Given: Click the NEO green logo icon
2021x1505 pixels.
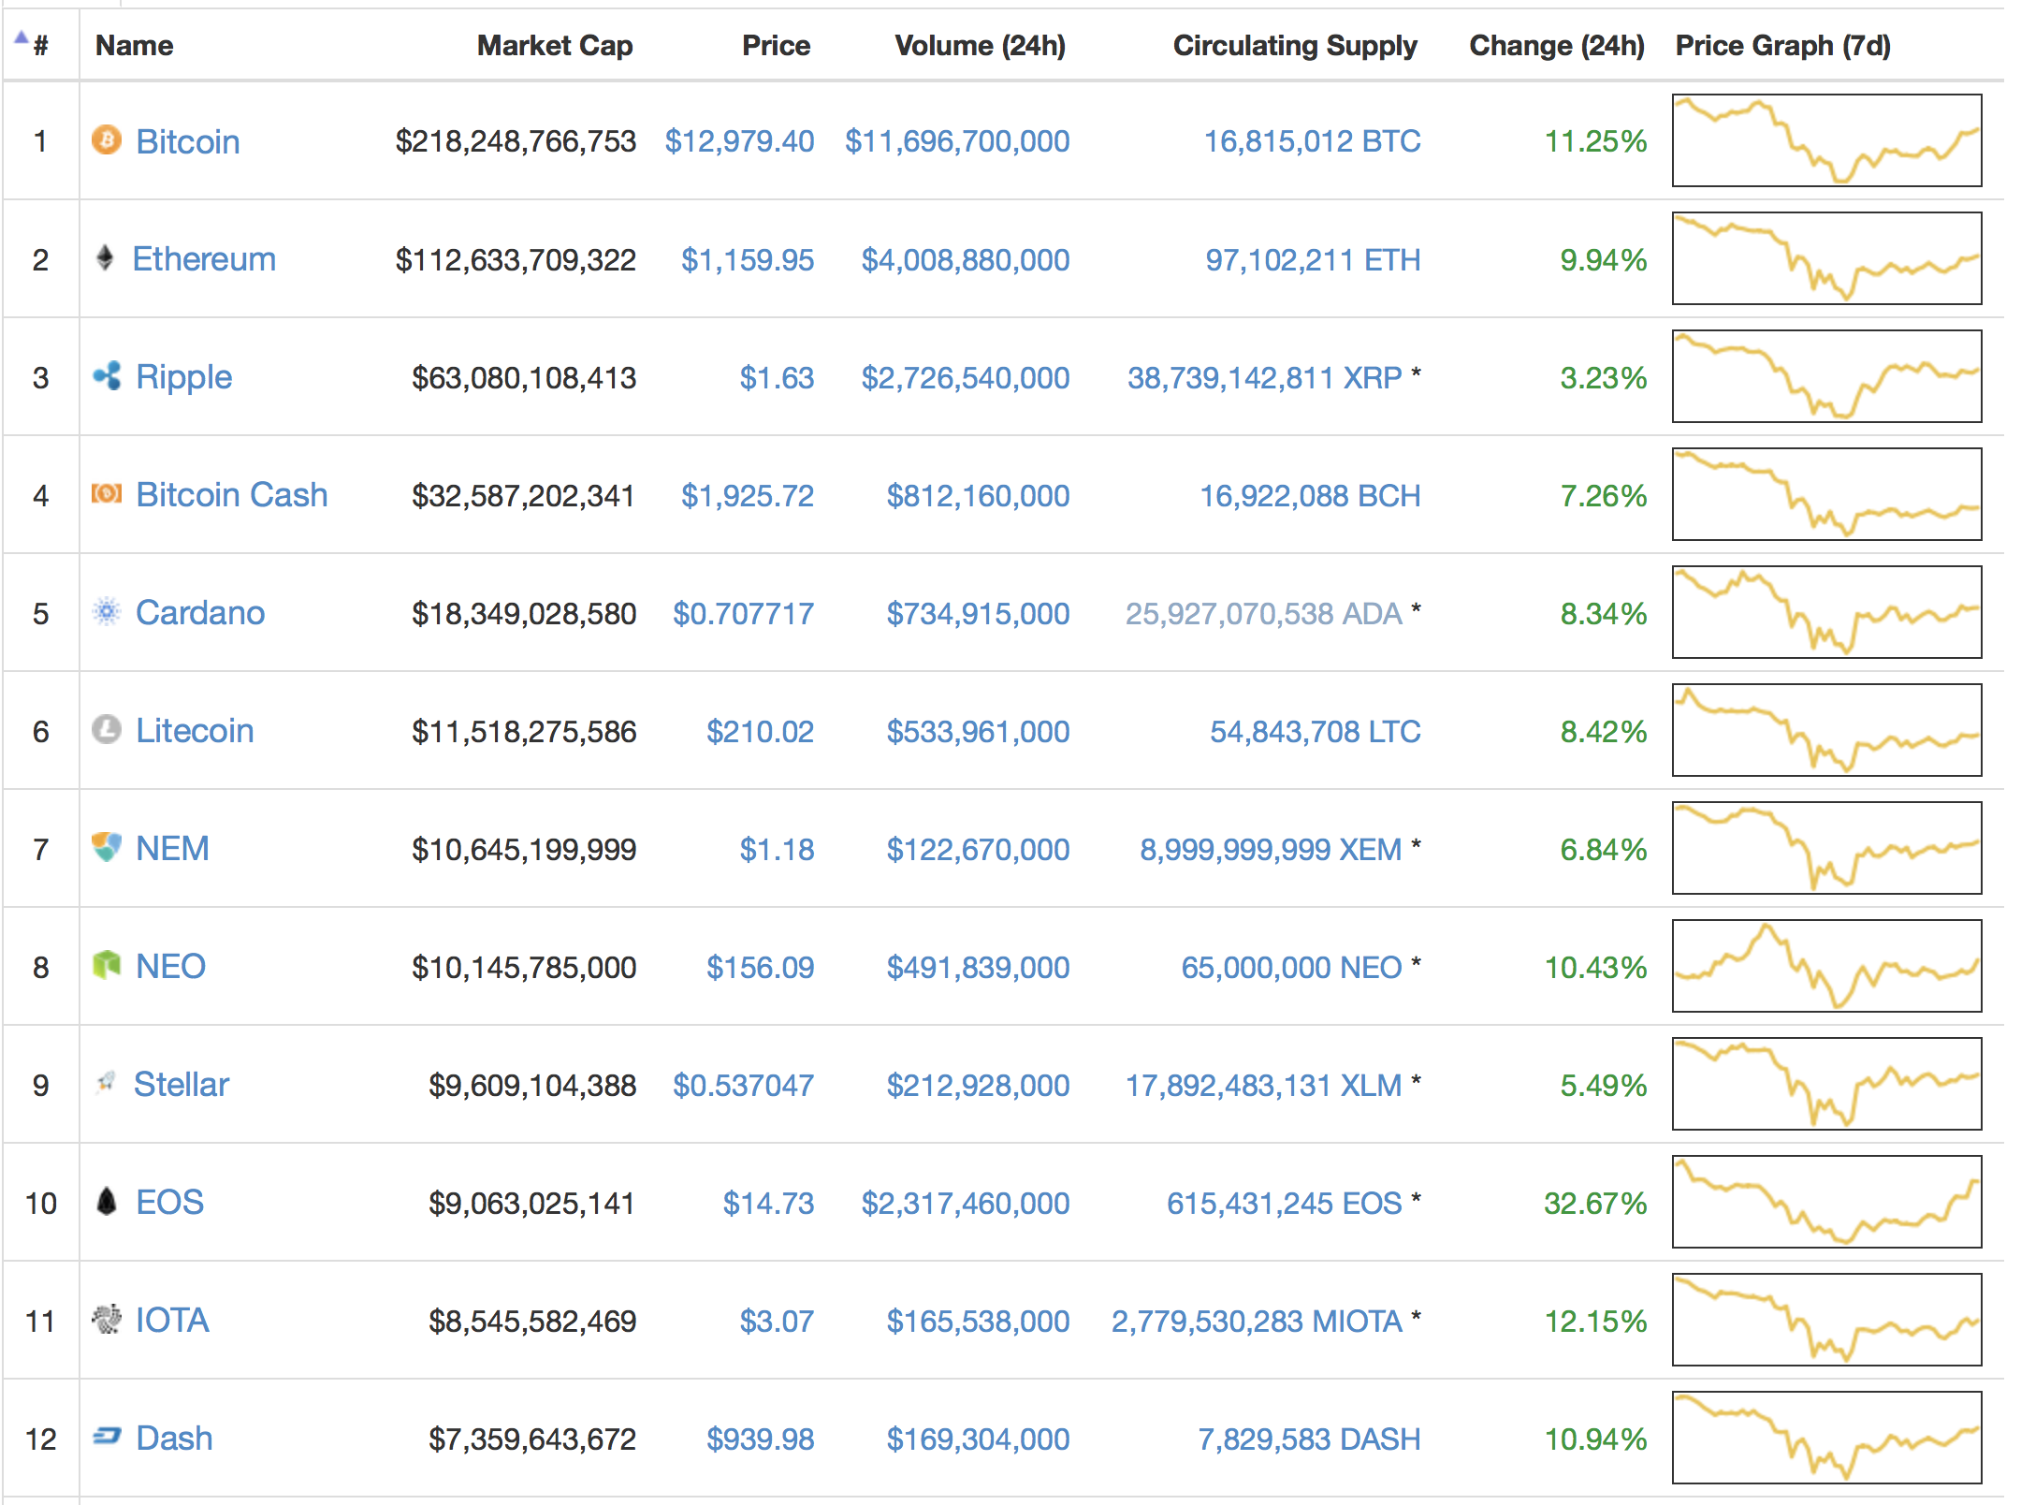Looking at the screenshot, I should coord(107,965).
